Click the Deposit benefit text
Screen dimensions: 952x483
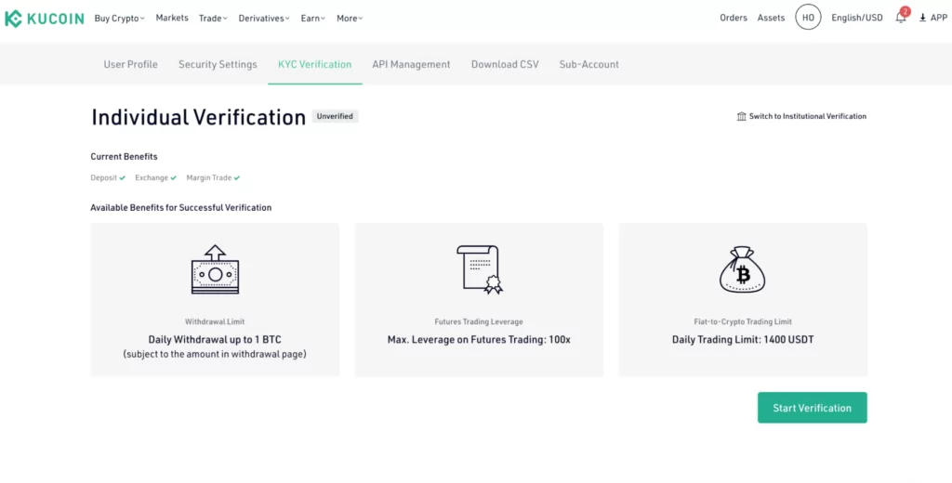[104, 177]
